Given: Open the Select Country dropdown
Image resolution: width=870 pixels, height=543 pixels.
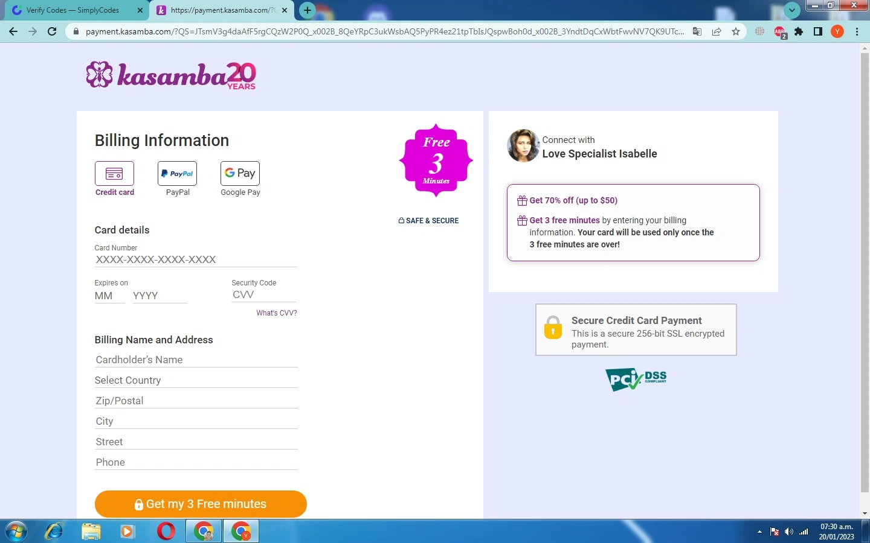Looking at the screenshot, I should (196, 380).
